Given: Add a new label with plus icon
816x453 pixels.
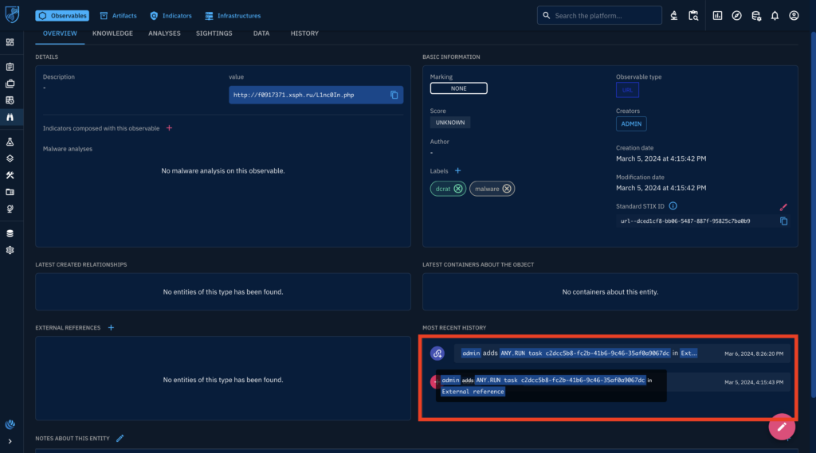Looking at the screenshot, I should click(x=457, y=170).
